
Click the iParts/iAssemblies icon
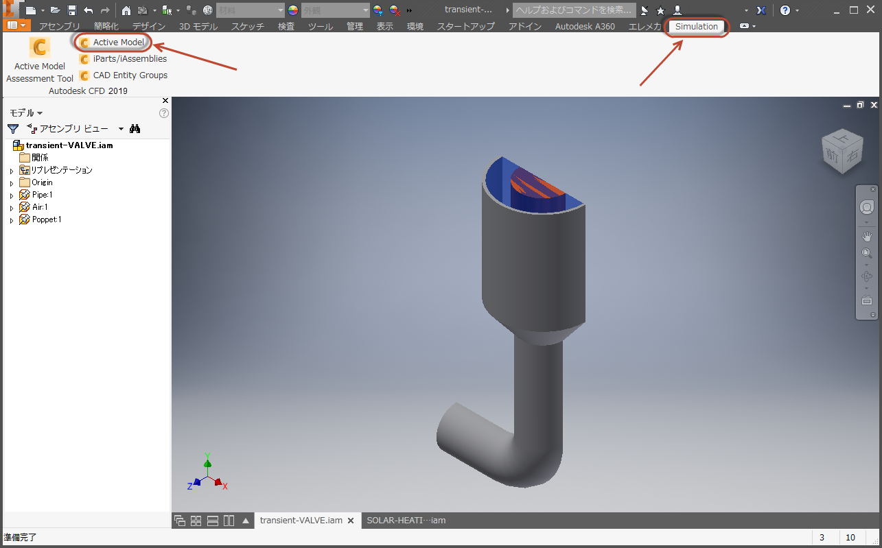84,58
